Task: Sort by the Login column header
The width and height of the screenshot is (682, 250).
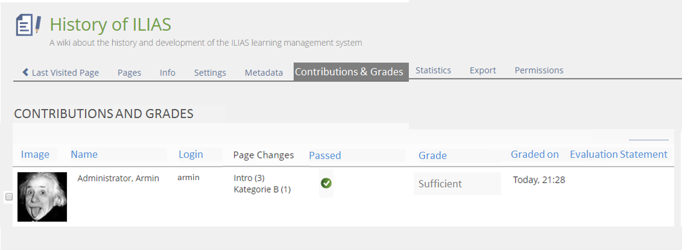Action: coord(191,155)
